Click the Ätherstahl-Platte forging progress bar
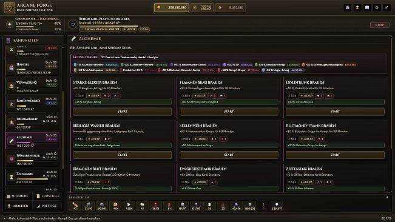This screenshot has width=395, height=222. tap(109, 26)
